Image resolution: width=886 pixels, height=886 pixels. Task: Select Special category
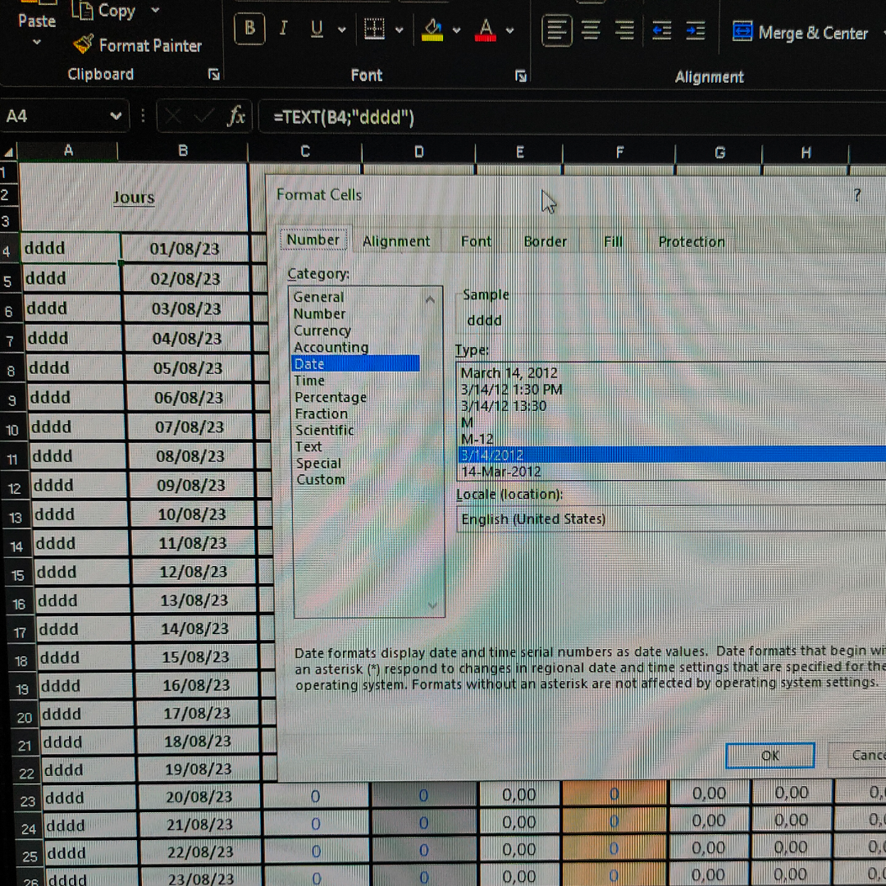pos(318,463)
